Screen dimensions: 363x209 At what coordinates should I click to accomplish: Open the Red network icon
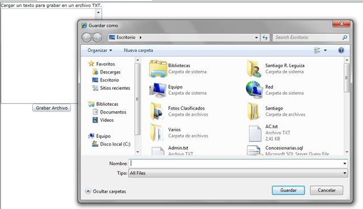tap(255, 90)
